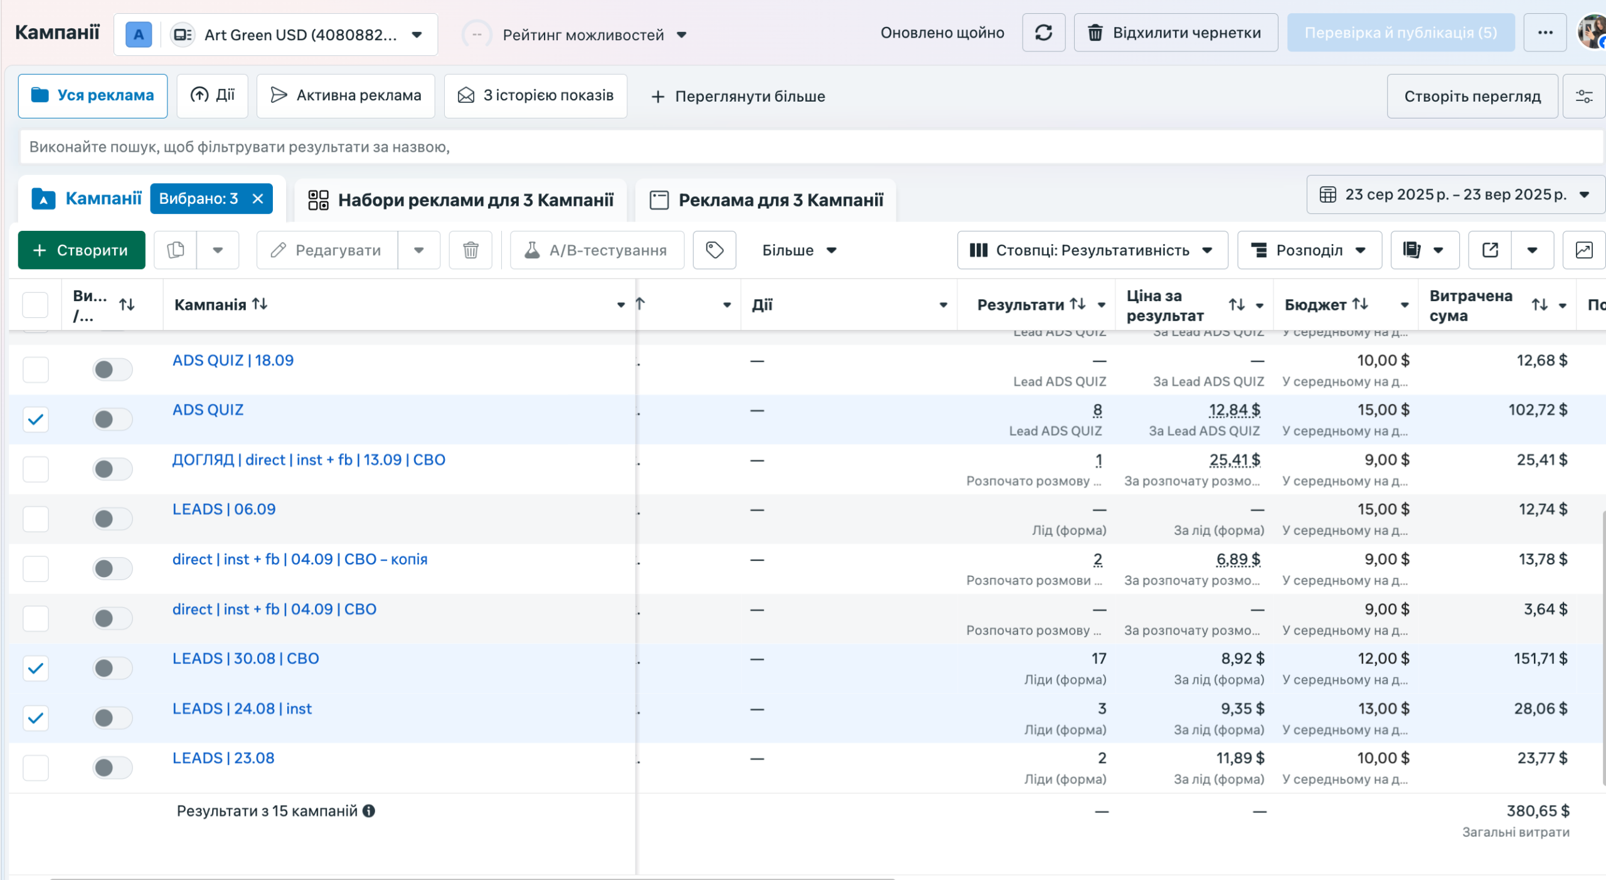The image size is (1606, 880).
Task: Select the Активна реклама tab
Action: pyautogui.click(x=346, y=96)
